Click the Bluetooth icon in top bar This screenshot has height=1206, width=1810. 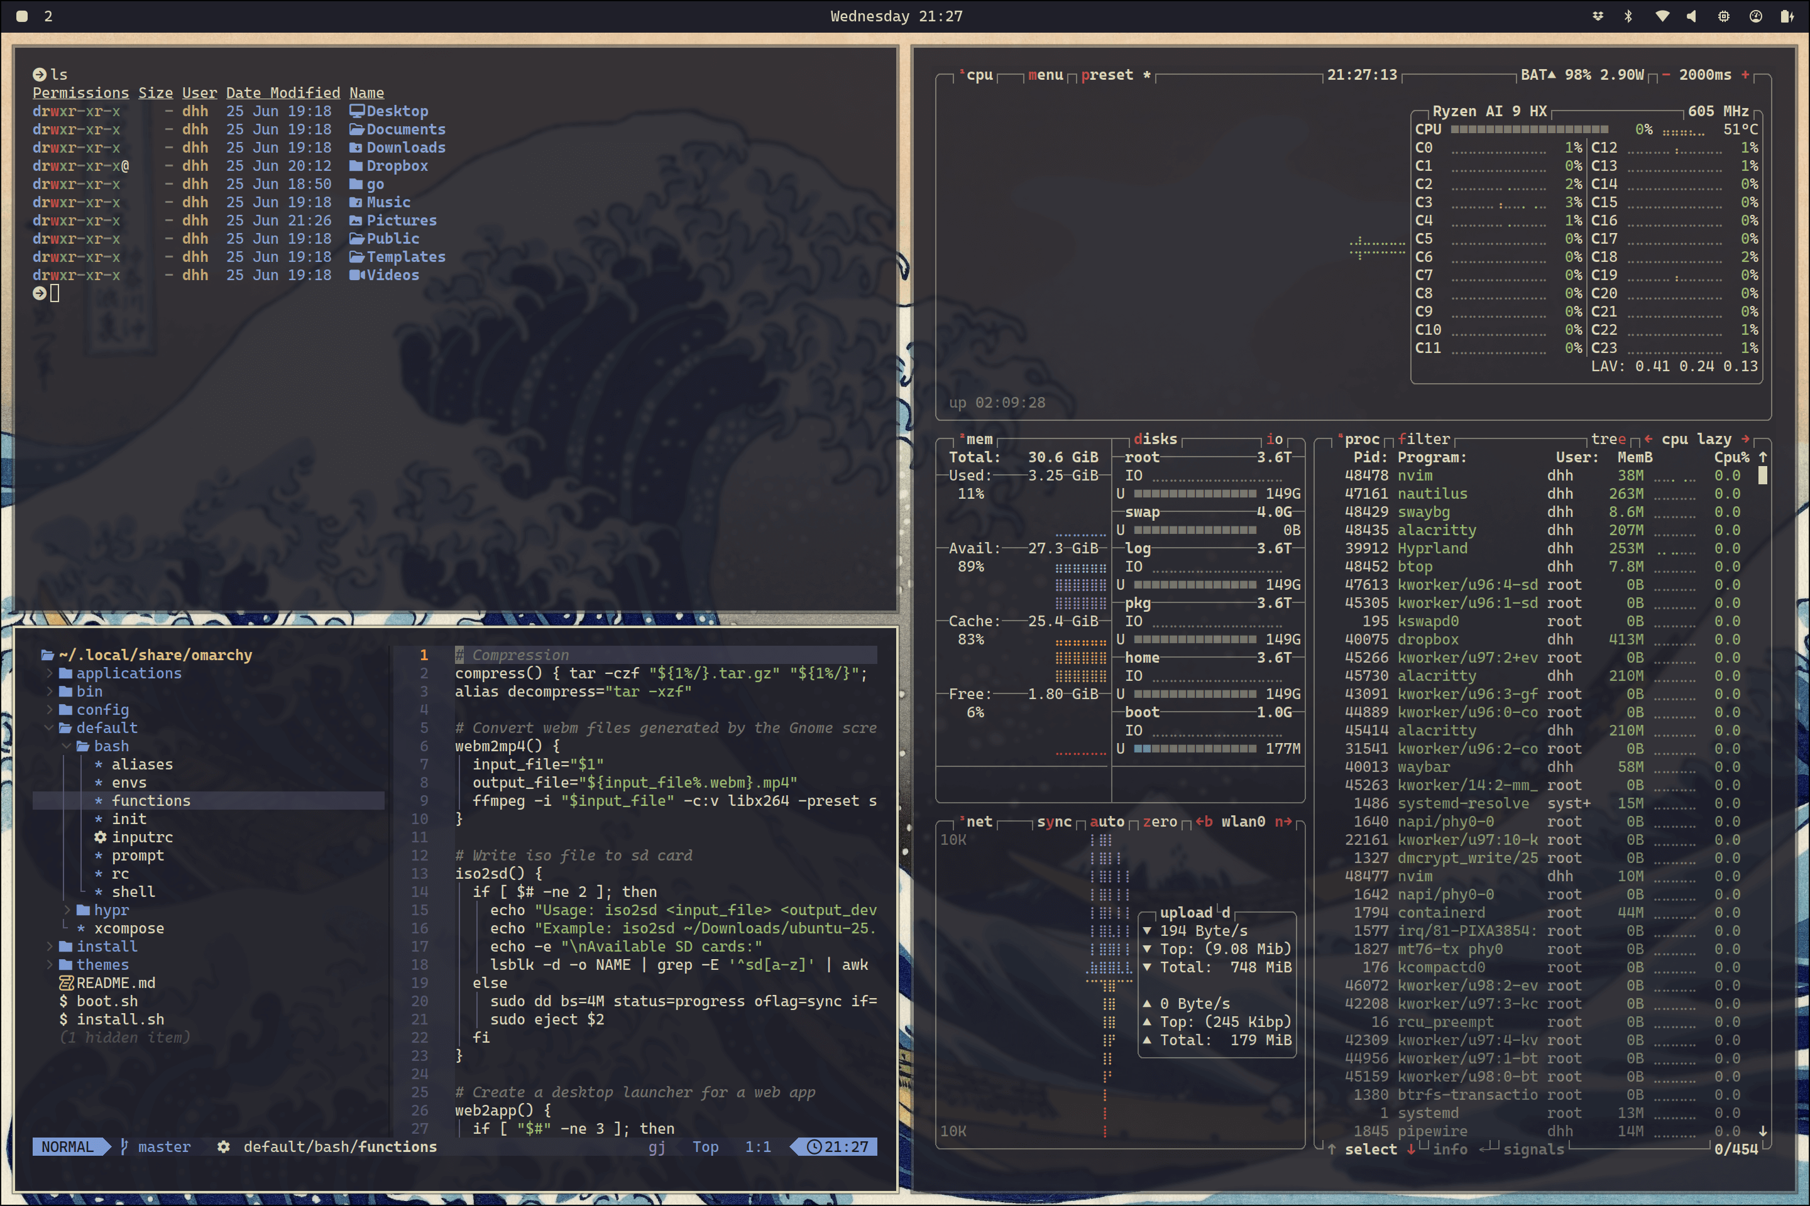[1628, 16]
